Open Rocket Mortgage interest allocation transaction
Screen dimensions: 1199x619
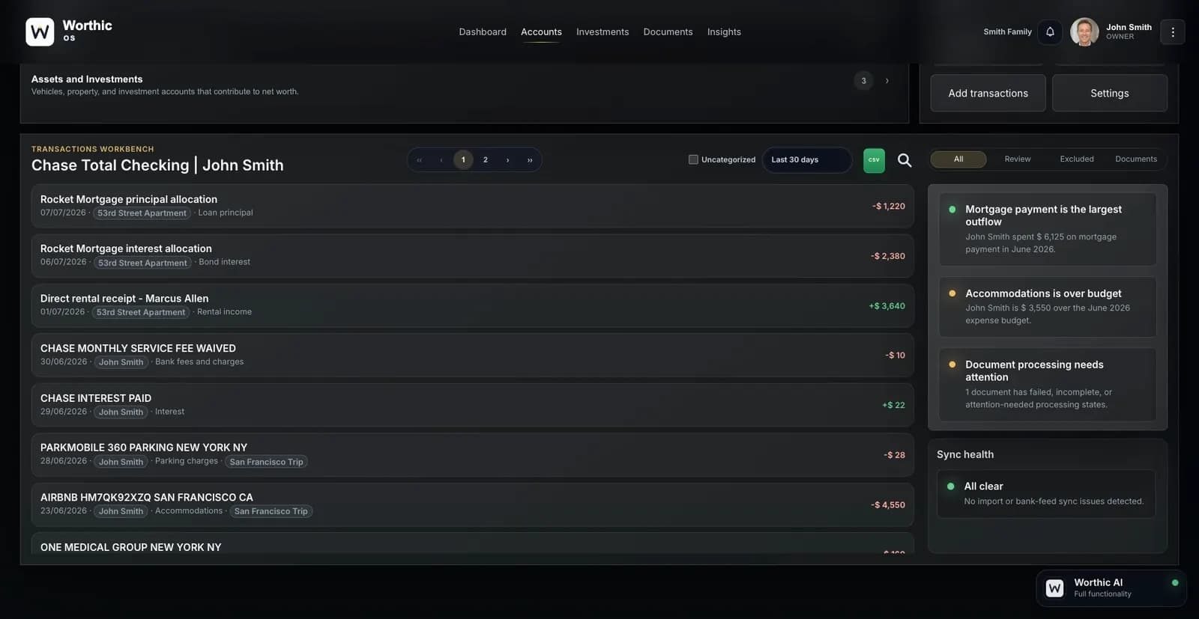point(472,255)
